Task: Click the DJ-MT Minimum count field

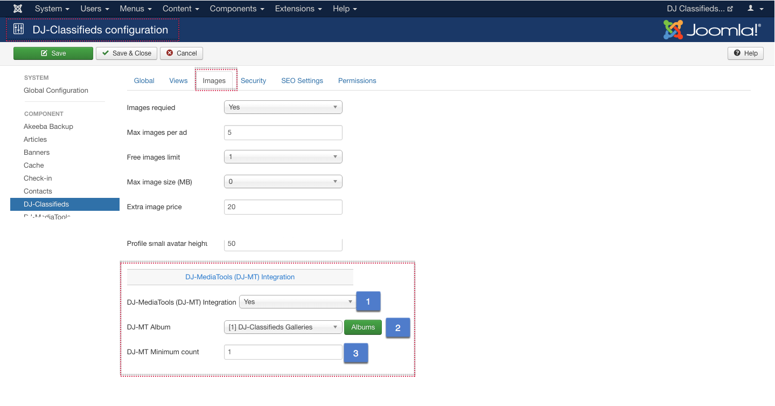Action: [283, 352]
